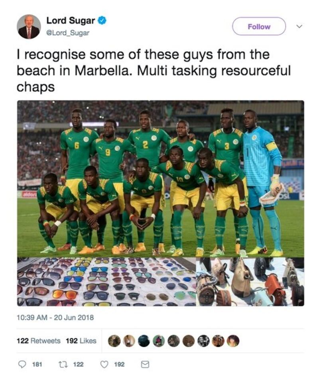Click the first liker's avatar
Viewport: 319px width, 380px height.
[x=114, y=341]
